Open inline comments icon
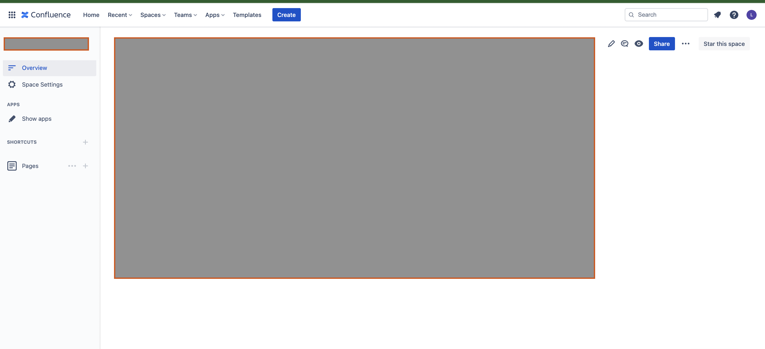Image resolution: width=765 pixels, height=349 pixels. tap(625, 44)
